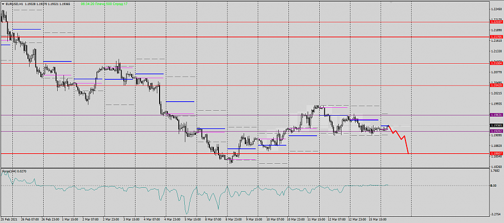Click the 1.22450 price scale label
This screenshot has width=504, height=223.
point(497,10)
